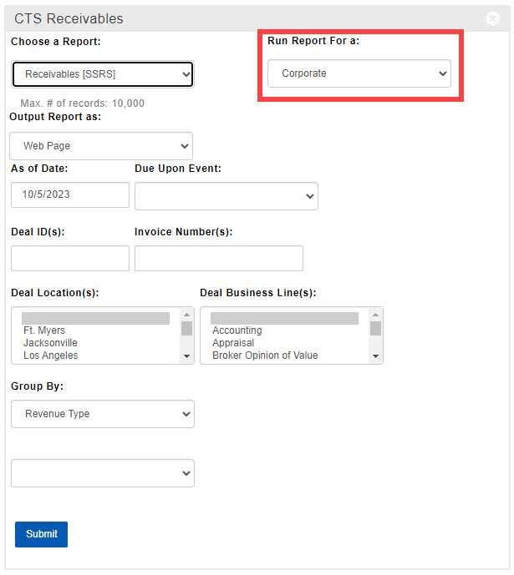
Task: Select Jacksonville in Deal Locations list
Action: (x=50, y=343)
